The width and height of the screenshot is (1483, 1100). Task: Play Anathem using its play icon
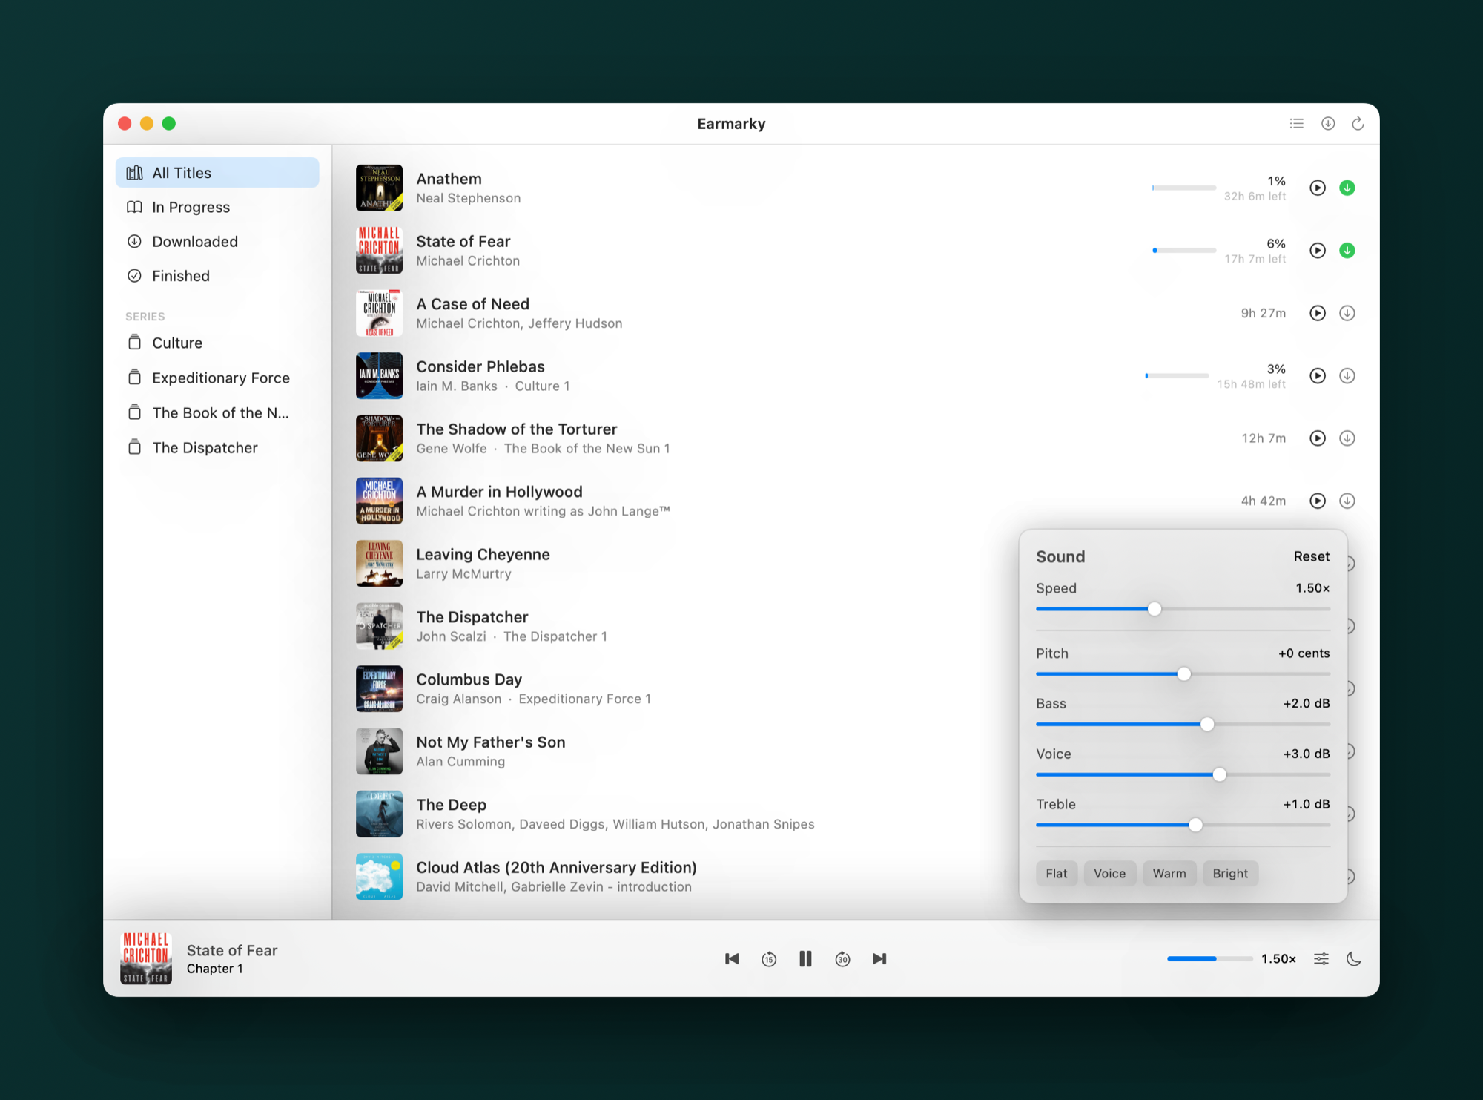click(x=1318, y=188)
